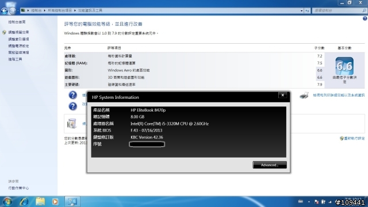Click the Control Panel taskbar button
Viewport: 368px width, 207px height.
[x=72, y=202]
